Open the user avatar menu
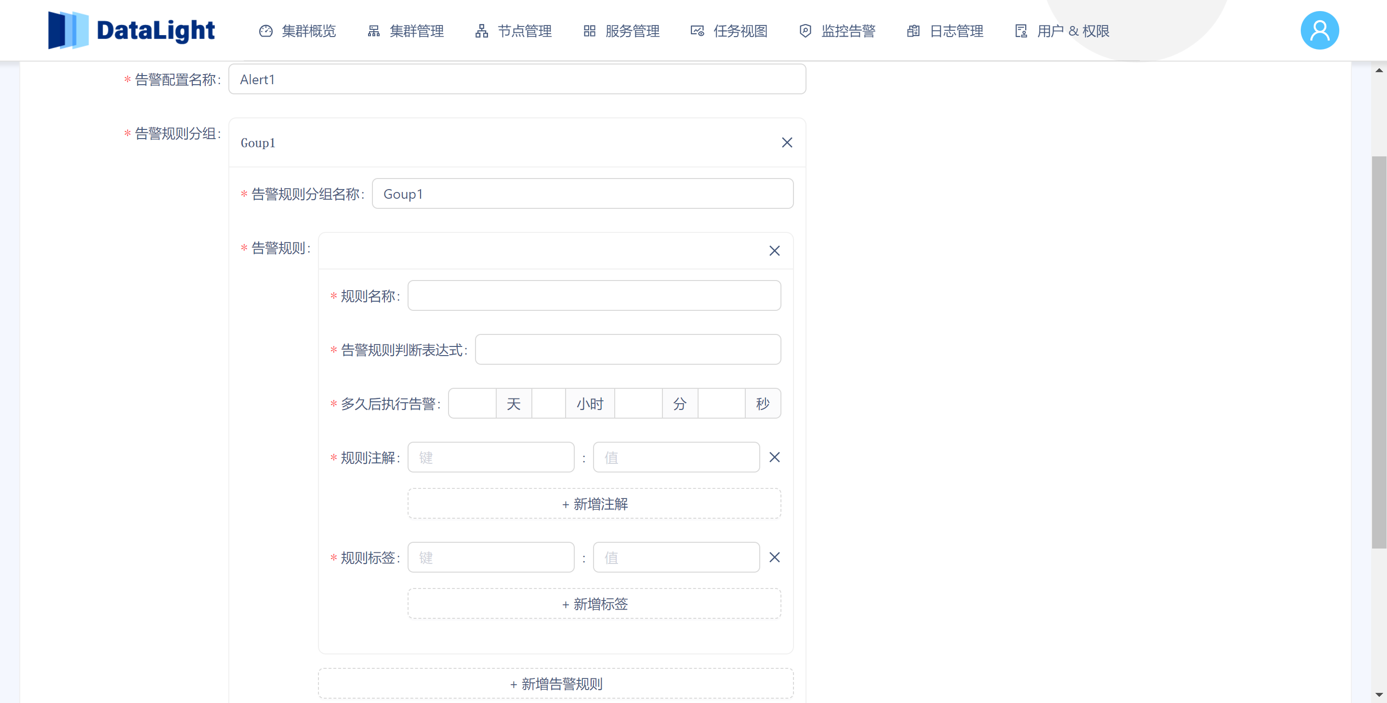The image size is (1387, 703). click(x=1320, y=30)
